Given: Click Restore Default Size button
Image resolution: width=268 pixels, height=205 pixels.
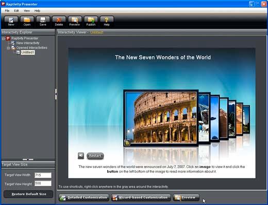Looking at the screenshot, I should [28, 194].
